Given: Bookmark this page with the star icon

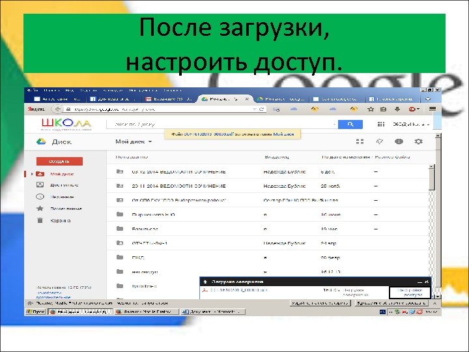Looking at the screenshot, I should click(371, 110).
